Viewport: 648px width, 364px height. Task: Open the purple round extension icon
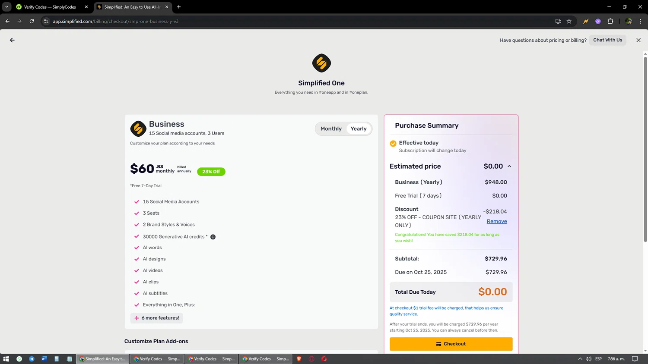tap(598, 21)
